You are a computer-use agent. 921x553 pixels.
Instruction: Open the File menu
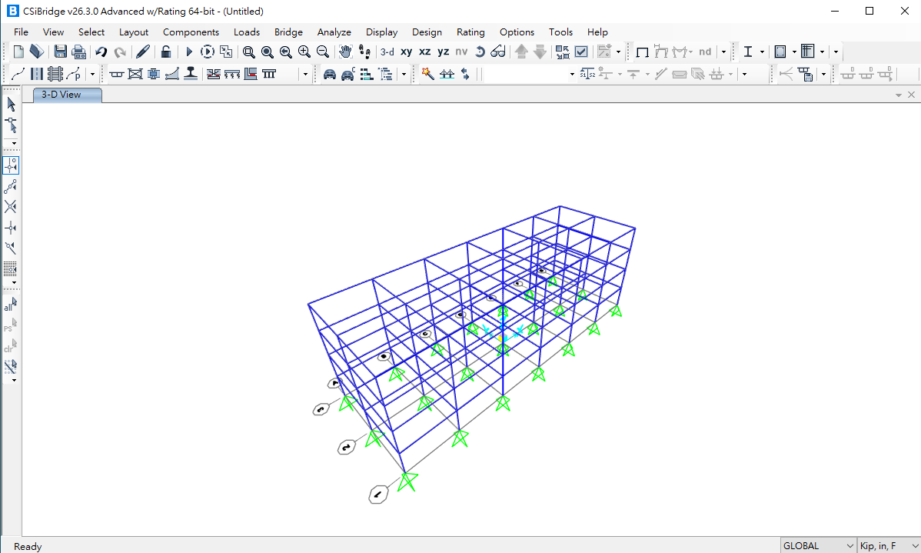pyautogui.click(x=21, y=32)
